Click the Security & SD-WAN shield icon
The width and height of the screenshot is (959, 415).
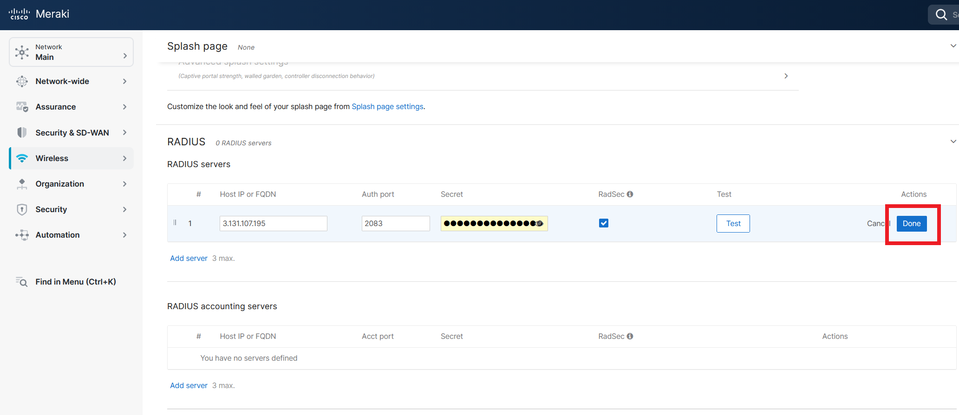tap(22, 132)
